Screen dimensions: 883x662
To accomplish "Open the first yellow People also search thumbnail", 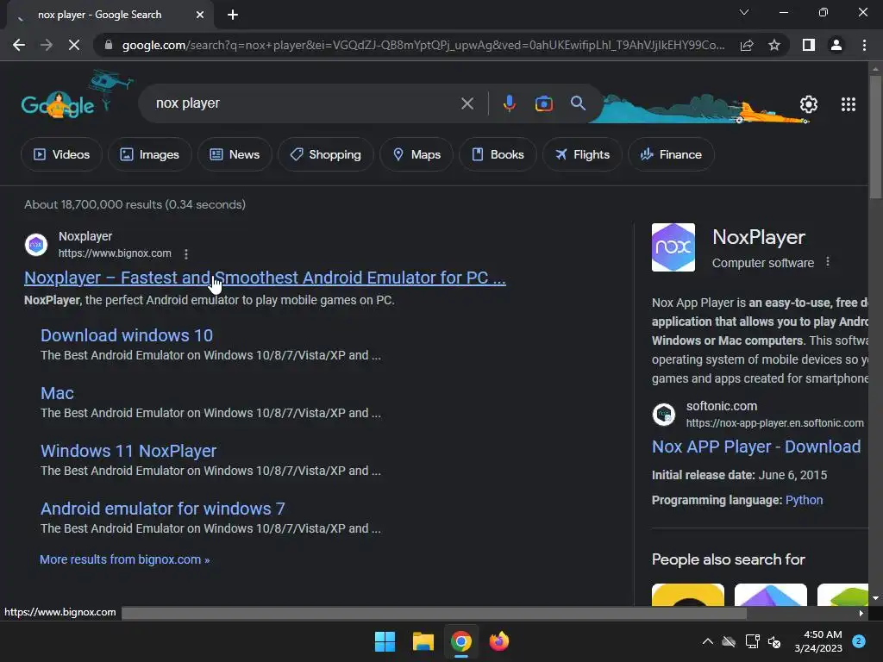I will pyautogui.click(x=687, y=595).
